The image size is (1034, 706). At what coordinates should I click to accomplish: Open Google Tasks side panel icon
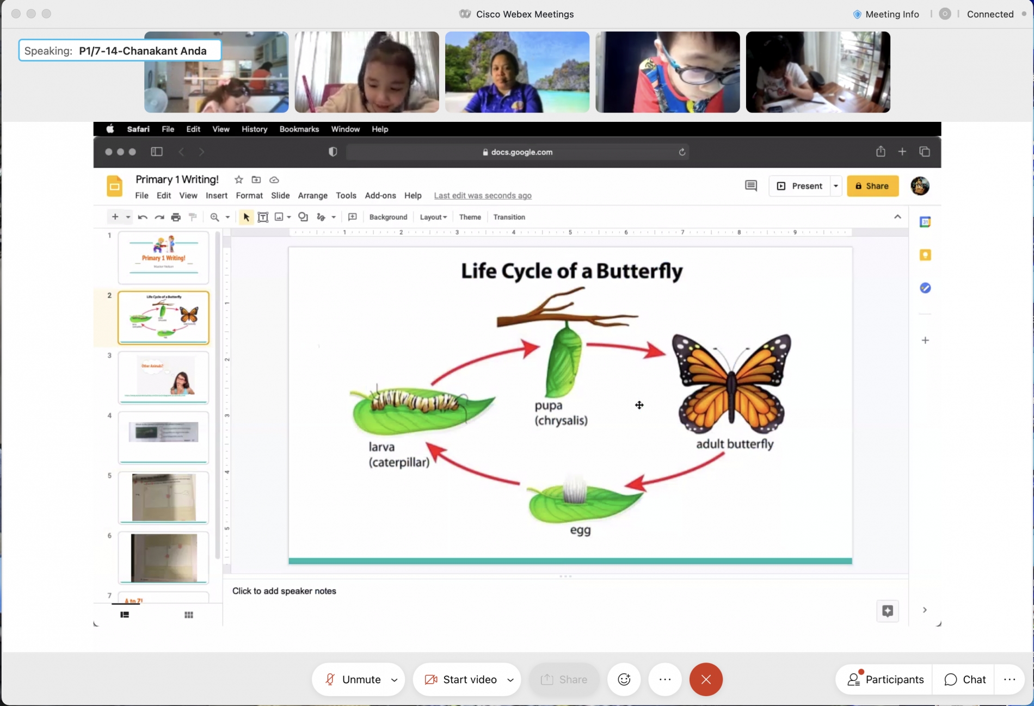tap(925, 288)
